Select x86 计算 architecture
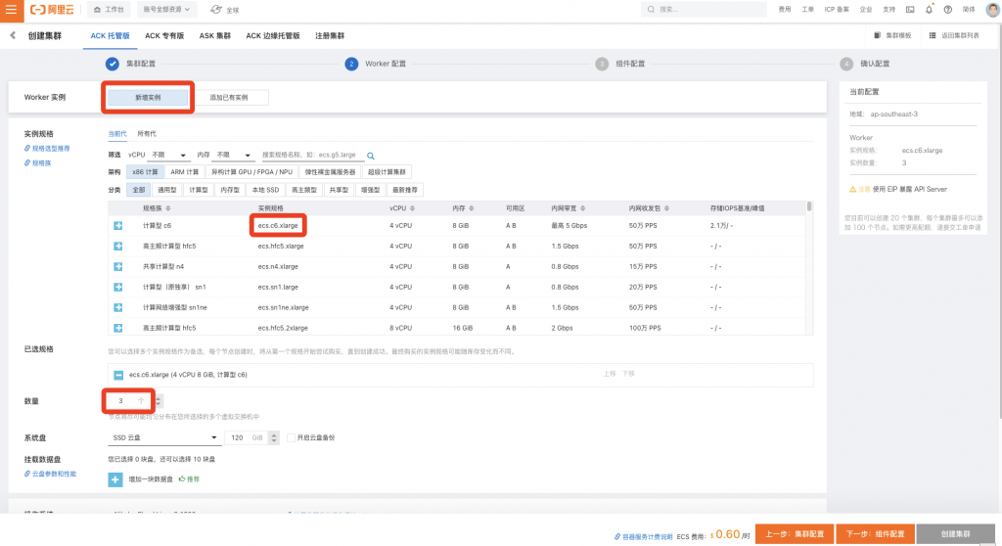This screenshot has height=546, width=1002. [x=145, y=172]
